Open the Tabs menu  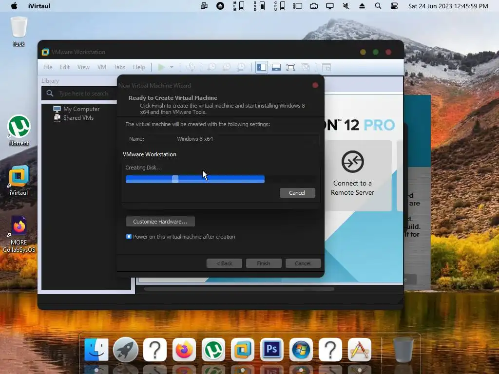coord(120,67)
